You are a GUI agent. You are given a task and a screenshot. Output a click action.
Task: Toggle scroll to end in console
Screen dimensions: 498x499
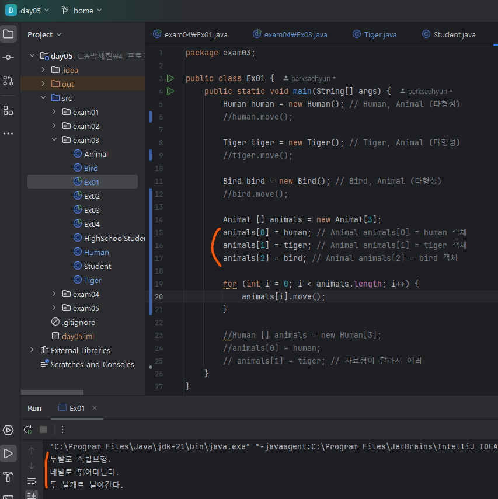pyautogui.click(x=32, y=494)
